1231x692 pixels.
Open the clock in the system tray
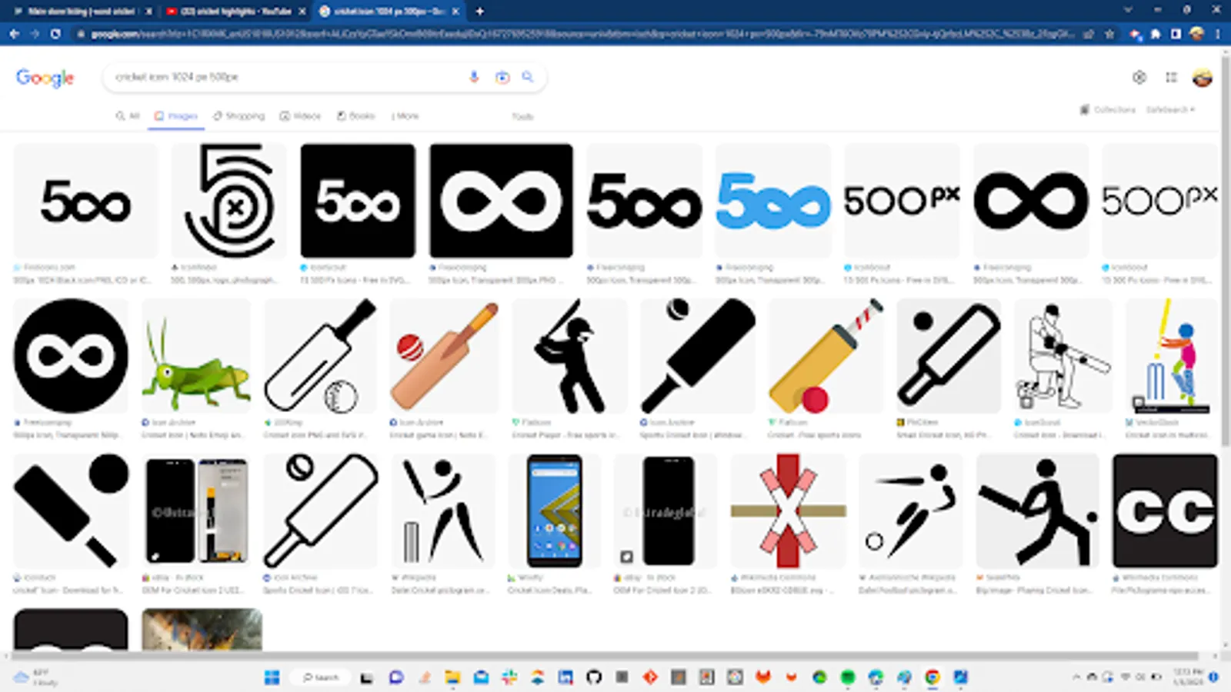pyautogui.click(x=1189, y=677)
